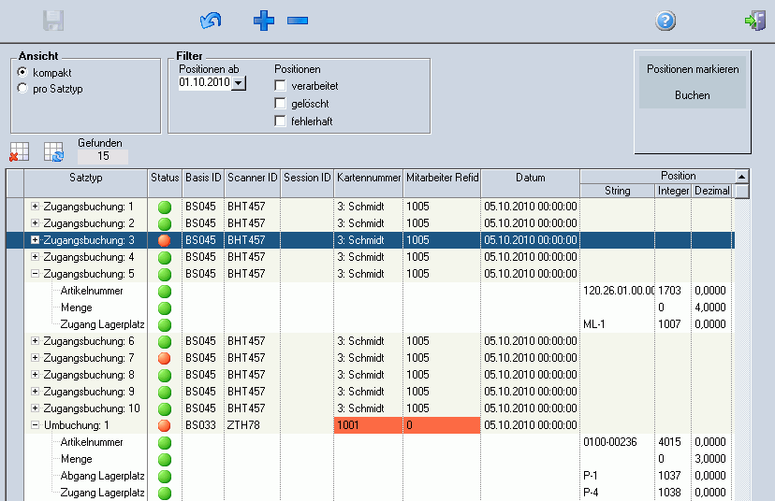Screen dimensions: 775x501
Task: Click the 'Satztyp' column header
Action: click(x=86, y=178)
